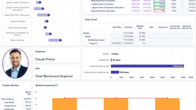The width and height of the screenshot is (196, 110).
Task: Click end date 15/03/20.. of Body Shell Parts Fabrication
Action: point(148,11)
